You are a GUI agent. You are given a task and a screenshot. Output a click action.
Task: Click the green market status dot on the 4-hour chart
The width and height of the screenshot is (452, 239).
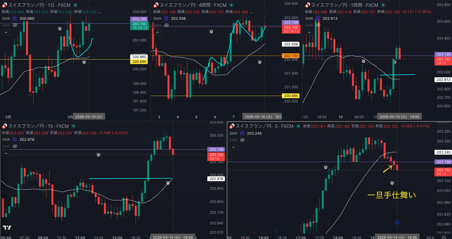pos(231,5)
